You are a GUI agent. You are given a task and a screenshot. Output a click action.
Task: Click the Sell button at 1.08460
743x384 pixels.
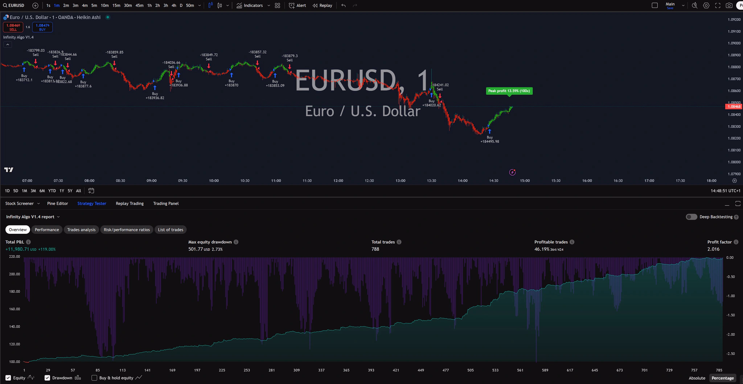coord(13,27)
